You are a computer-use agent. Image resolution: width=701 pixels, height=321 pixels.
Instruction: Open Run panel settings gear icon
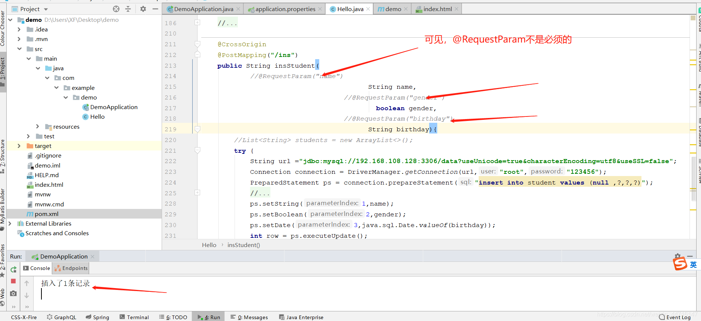point(677,256)
